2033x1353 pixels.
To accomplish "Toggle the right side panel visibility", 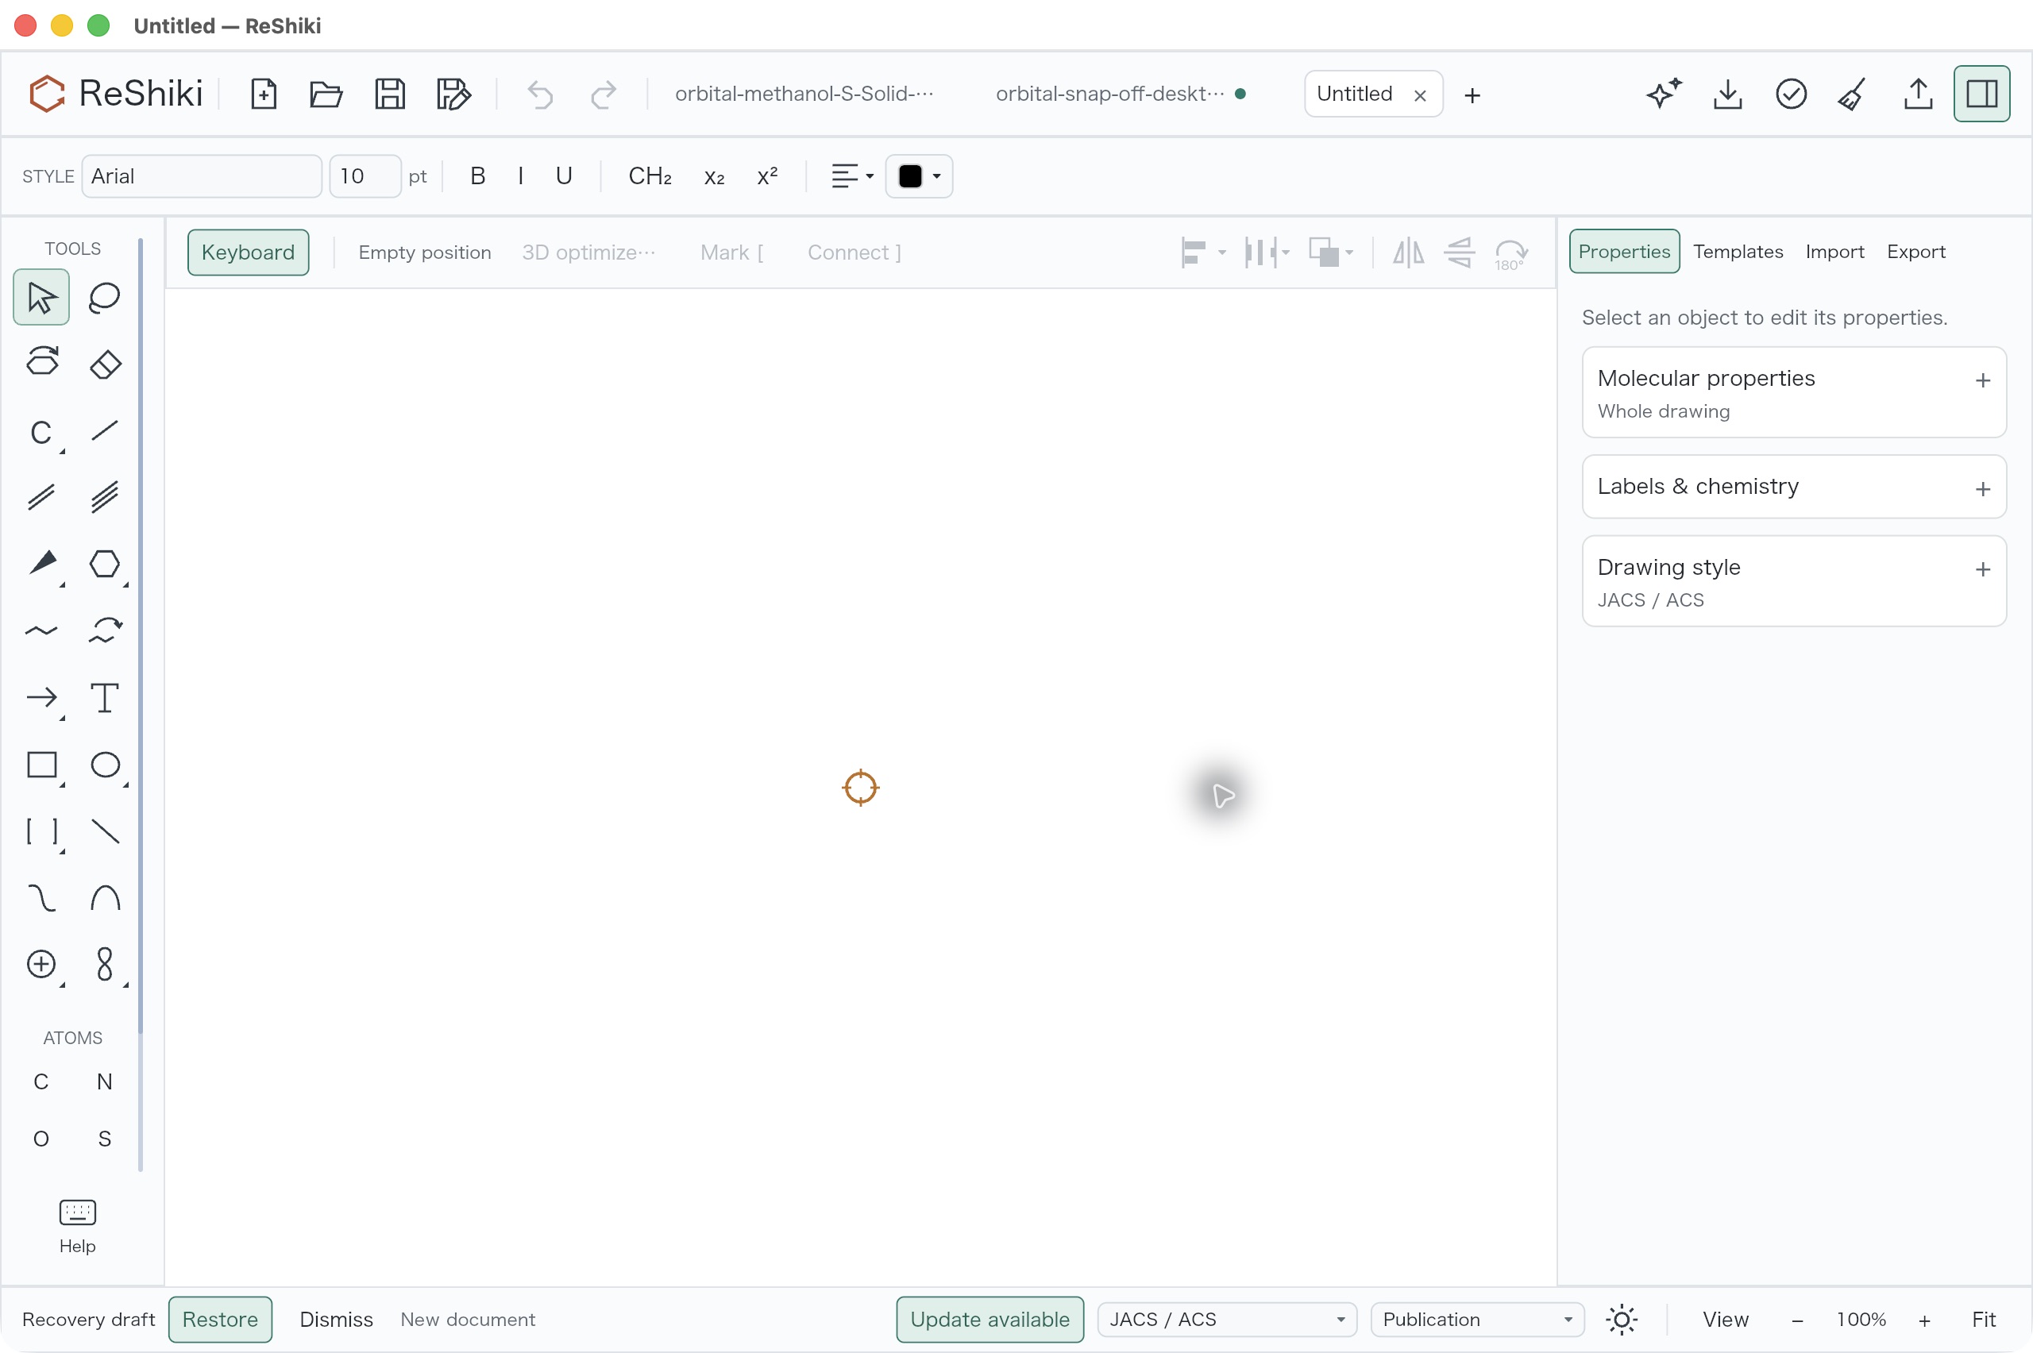I will [1981, 93].
